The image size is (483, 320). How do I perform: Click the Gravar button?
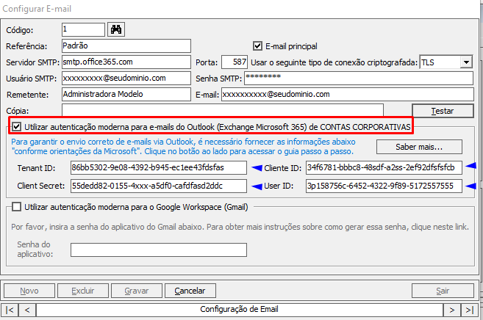point(137,291)
